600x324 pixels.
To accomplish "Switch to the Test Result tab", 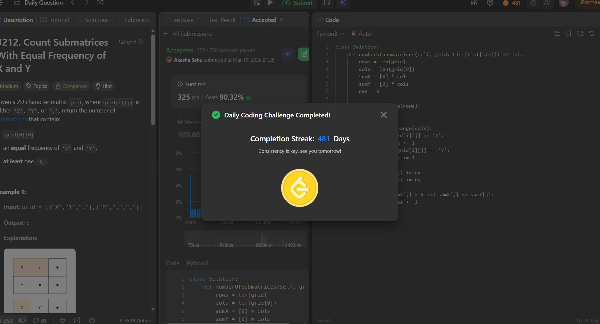I will click(x=218, y=20).
